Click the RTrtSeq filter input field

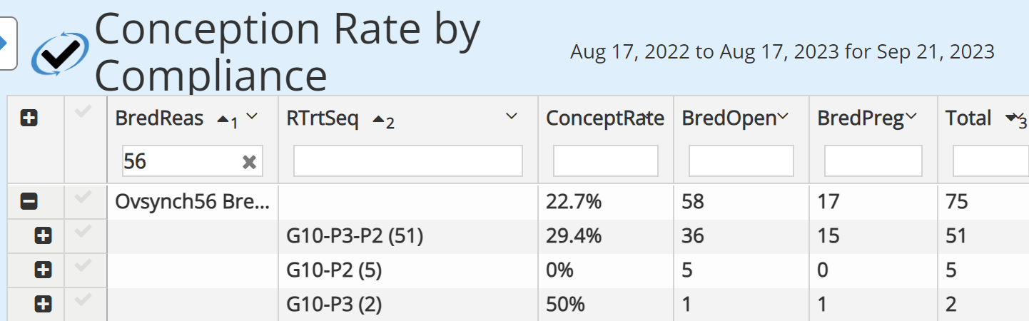point(408,161)
